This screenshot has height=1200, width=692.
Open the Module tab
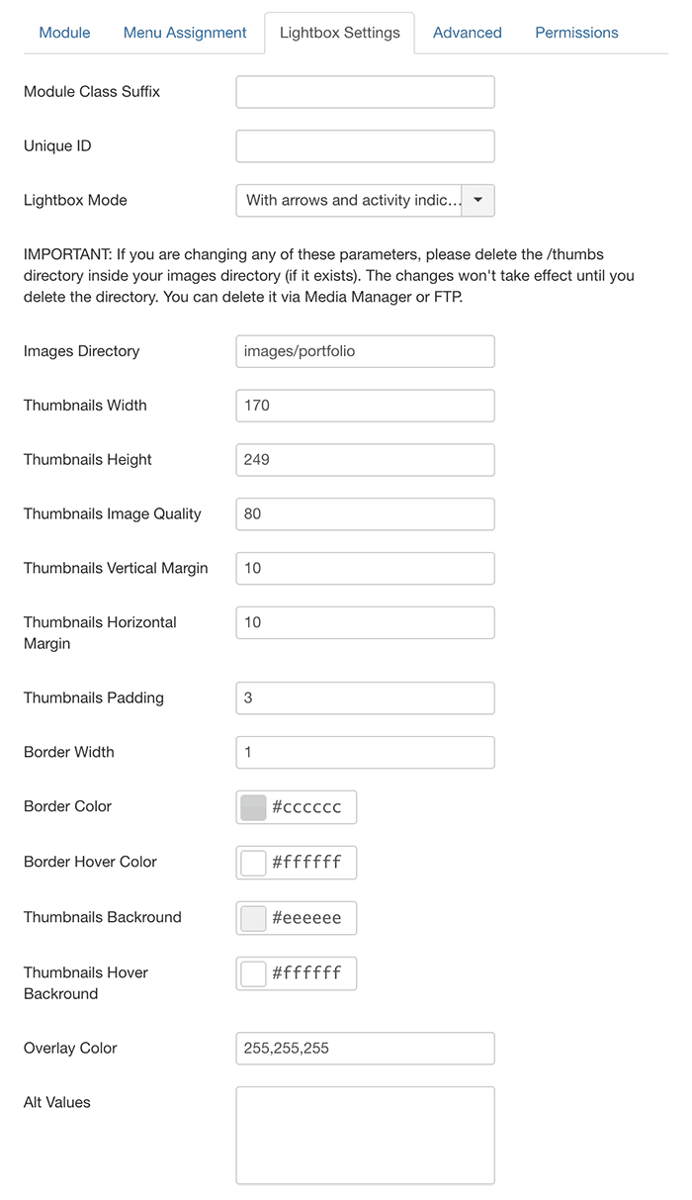point(64,33)
